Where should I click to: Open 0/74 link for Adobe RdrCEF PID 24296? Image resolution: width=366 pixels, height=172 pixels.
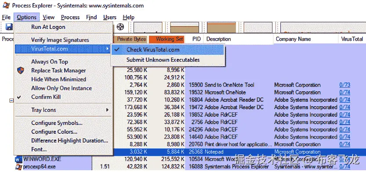coord(345,129)
